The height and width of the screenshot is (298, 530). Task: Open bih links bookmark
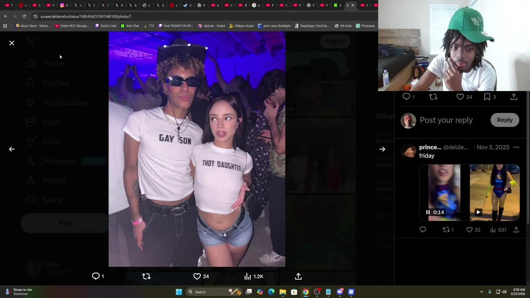click(x=343, y=26)
